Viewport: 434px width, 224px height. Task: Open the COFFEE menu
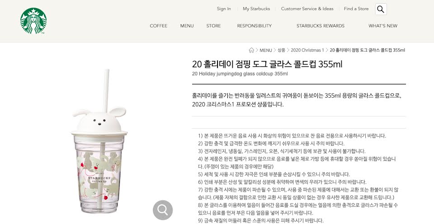[159, 26]
